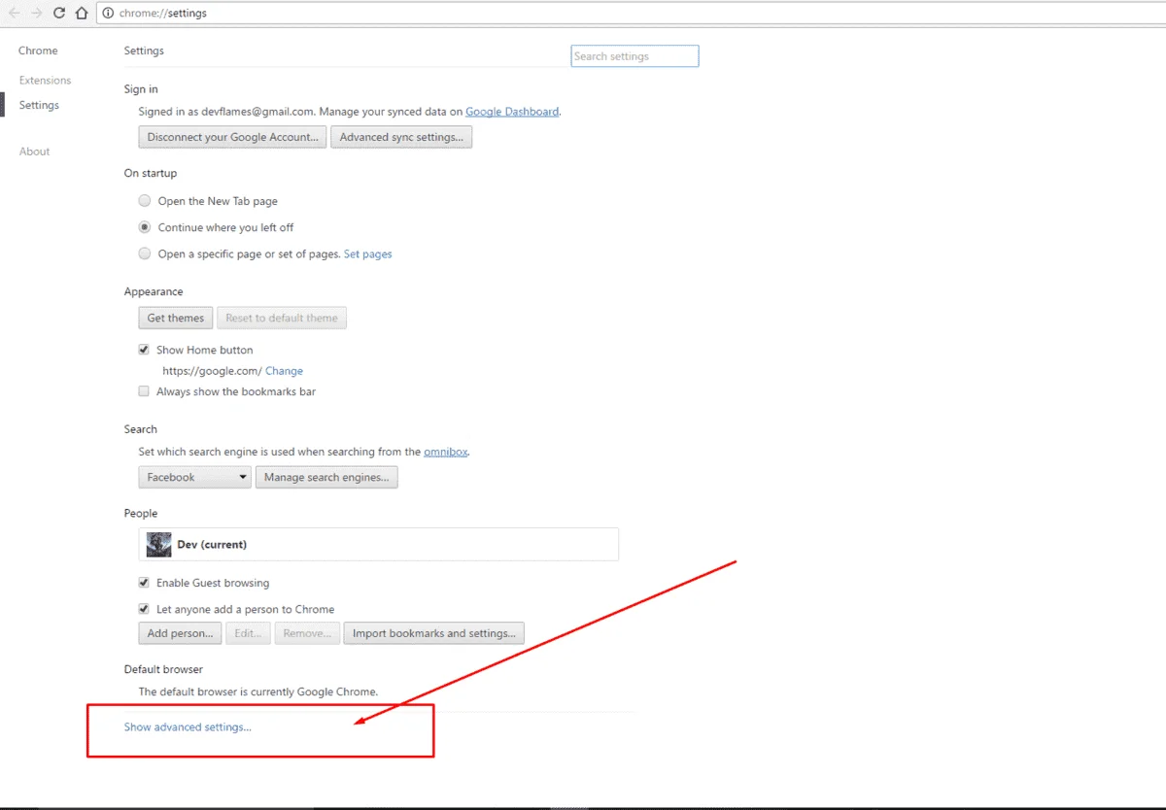The image size is (1166, 810).
Task: Click the site info icon in address bar
Action: pyautogui.click(x=108, y=14)
